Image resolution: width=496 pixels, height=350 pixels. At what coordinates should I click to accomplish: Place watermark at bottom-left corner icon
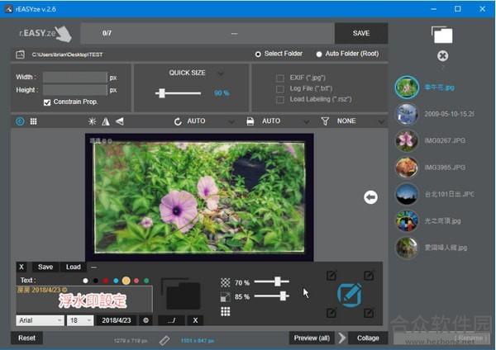[x=331, y=313]
